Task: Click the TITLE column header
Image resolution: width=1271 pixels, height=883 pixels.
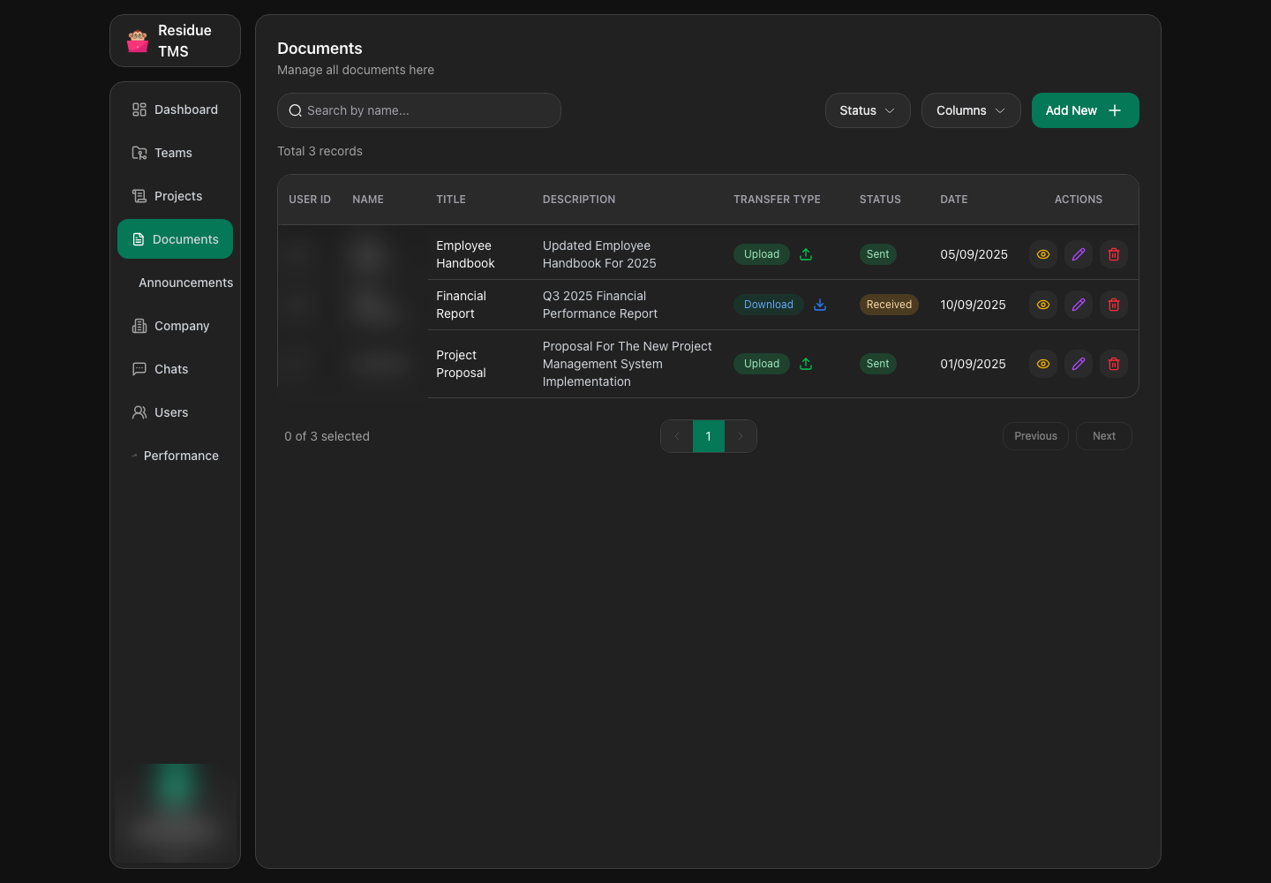Action: [x=451, y=200]
